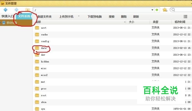Click the misc2 folder icon
Viewport: 192px width, 111px height.
[37, 75]
